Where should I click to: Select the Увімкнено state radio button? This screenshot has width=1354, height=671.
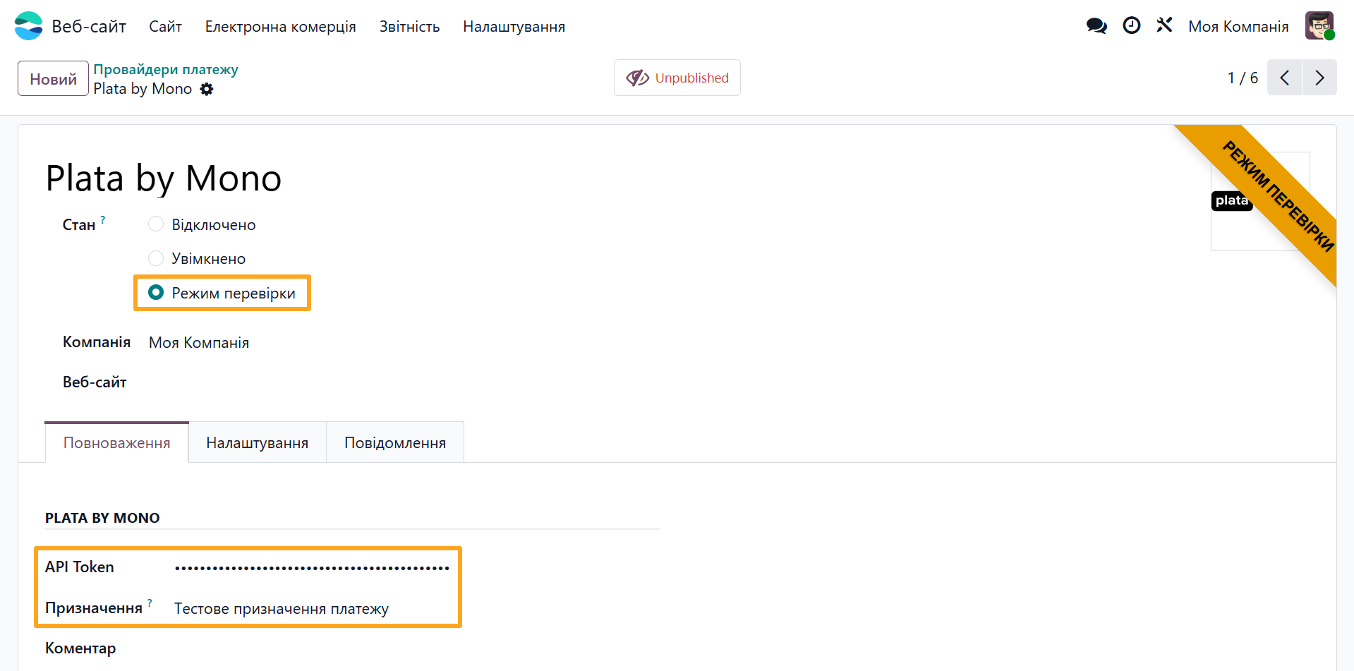[156, 258]
